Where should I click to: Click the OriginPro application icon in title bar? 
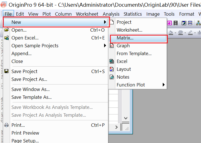3,4
